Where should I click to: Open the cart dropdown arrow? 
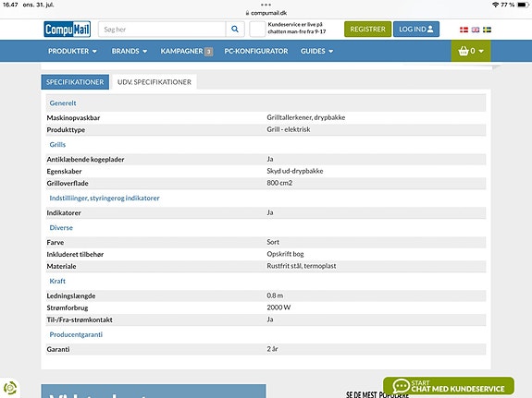point(481,51)
